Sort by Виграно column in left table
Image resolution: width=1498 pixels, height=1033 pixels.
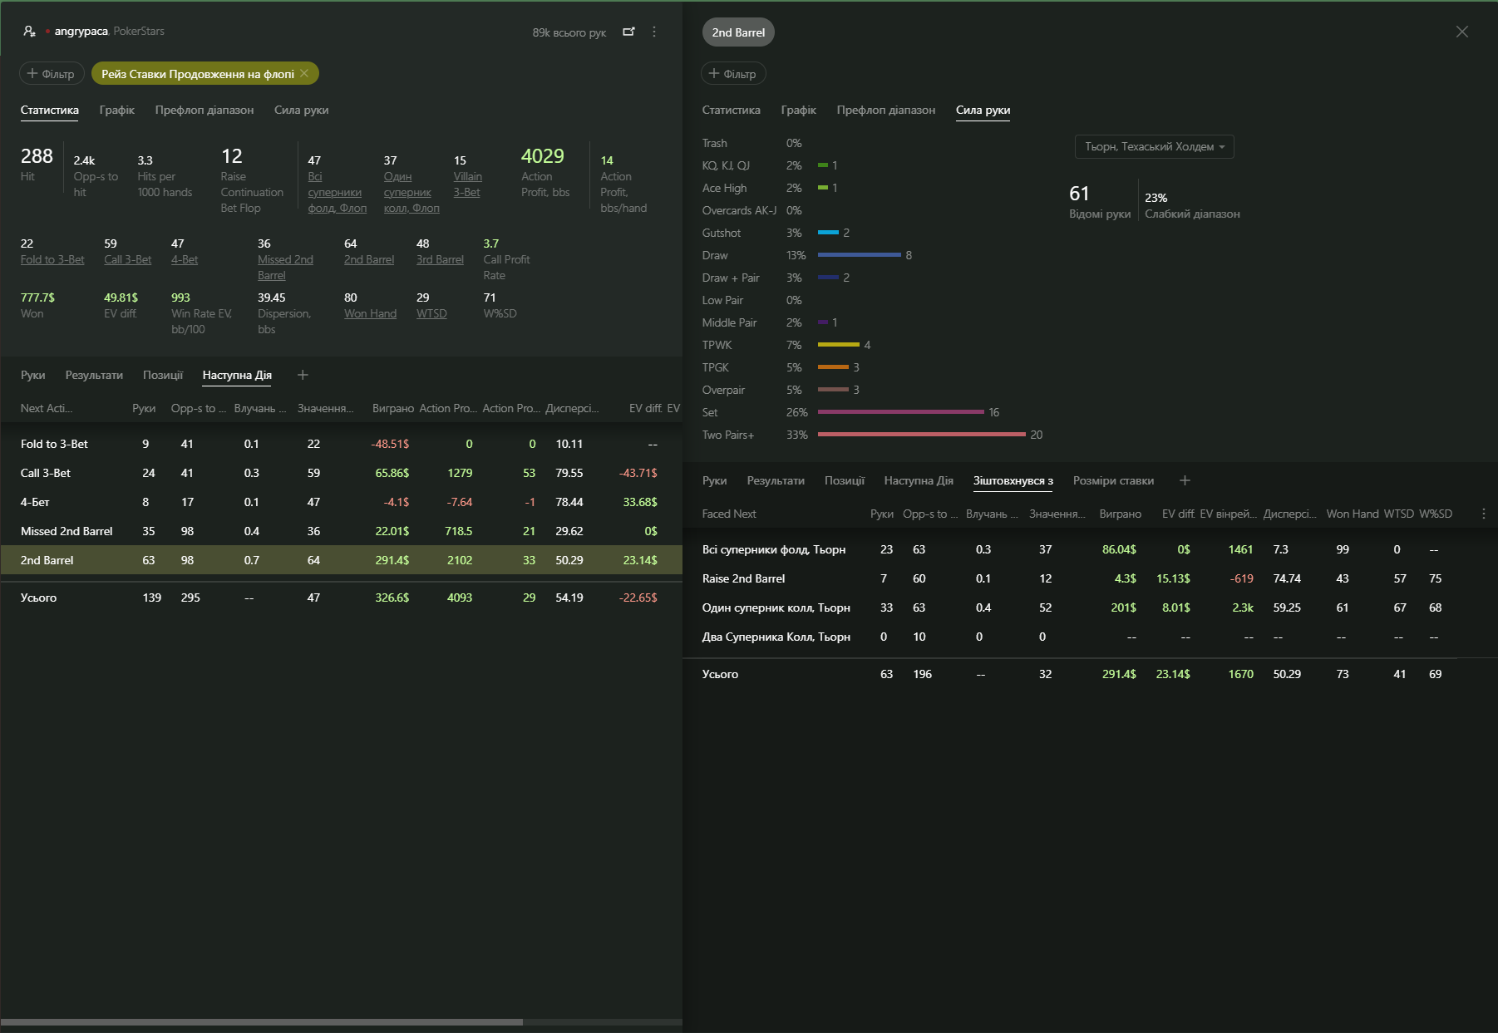pos(392,408)
